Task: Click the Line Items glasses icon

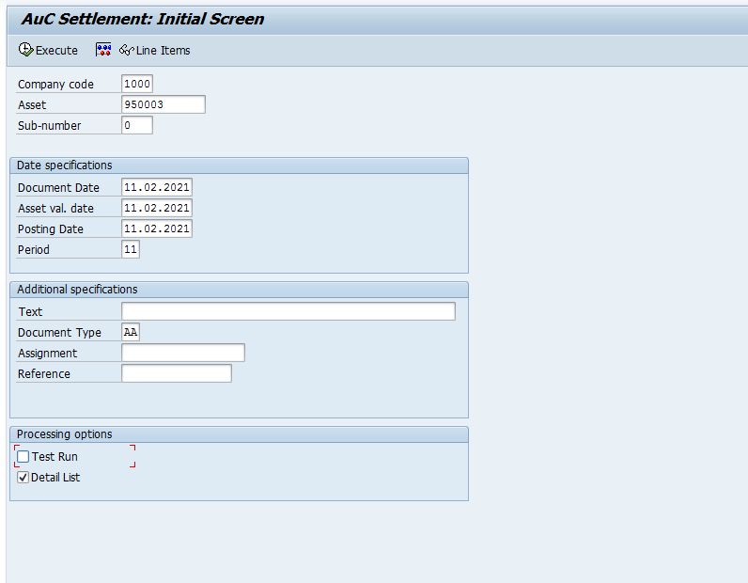Action: [127, 50]
